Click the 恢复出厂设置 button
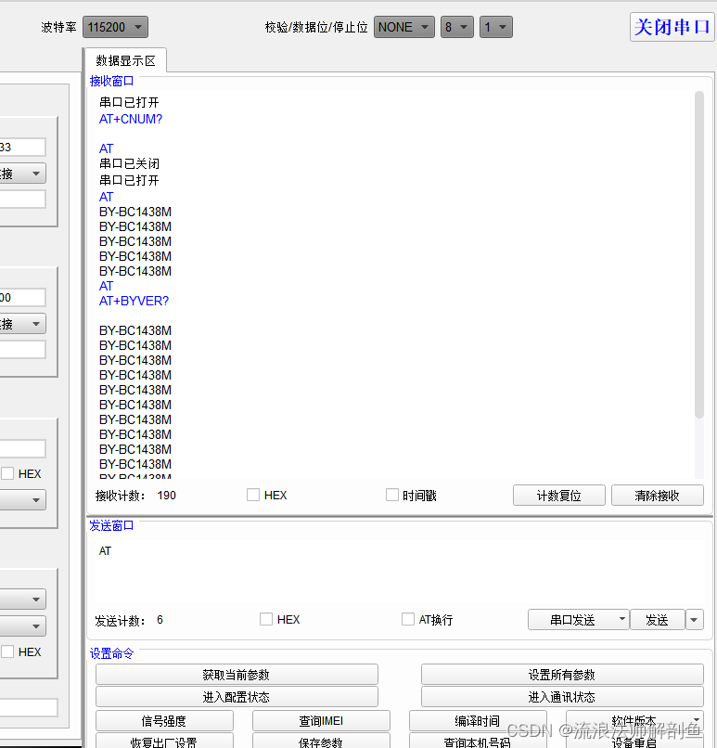The width and height of the screenshot is (717, 748). 164,741
